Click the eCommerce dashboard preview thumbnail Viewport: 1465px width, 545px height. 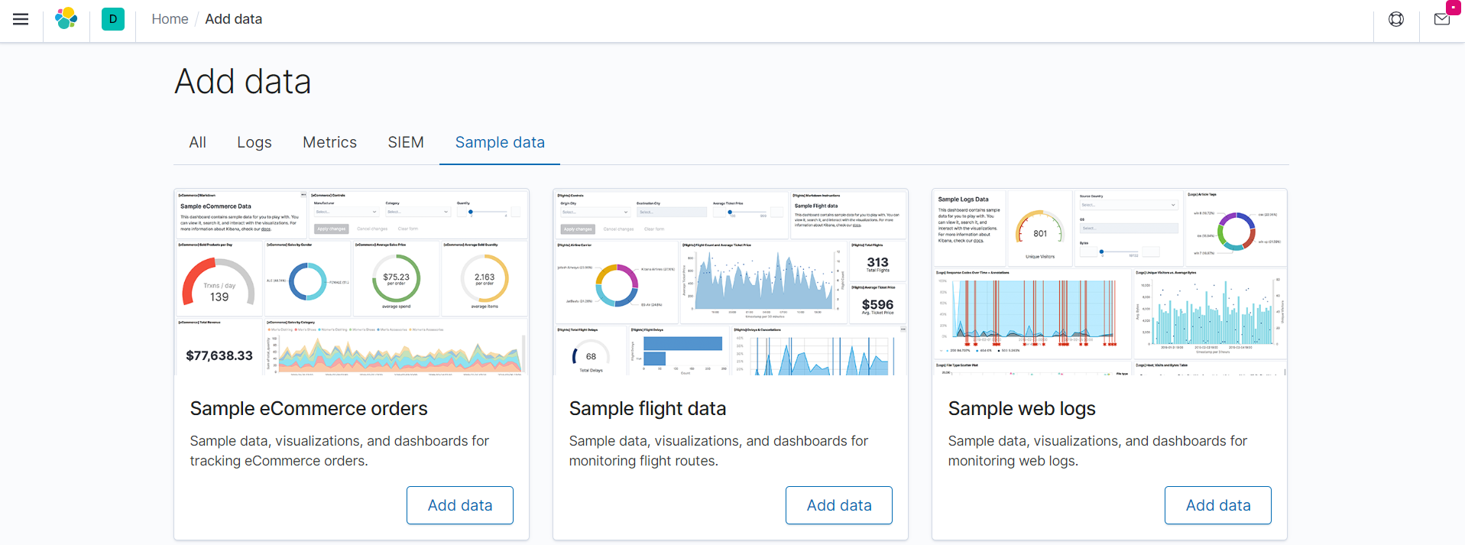(352, 282)
